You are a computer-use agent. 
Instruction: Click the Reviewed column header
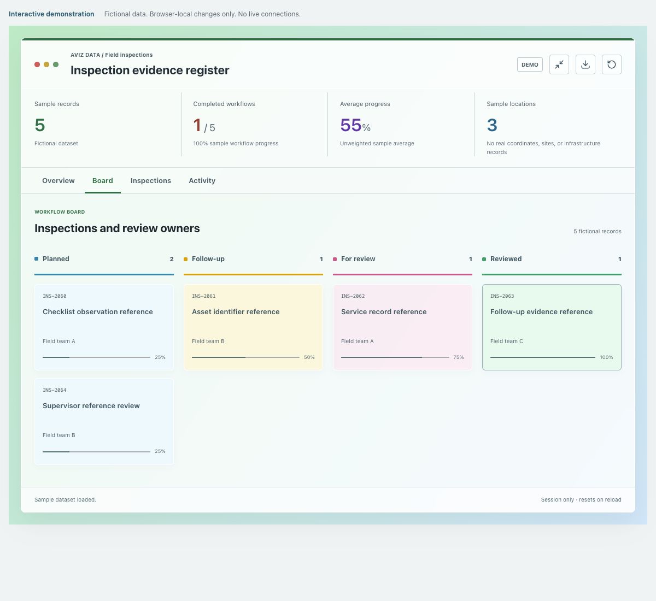552,259
